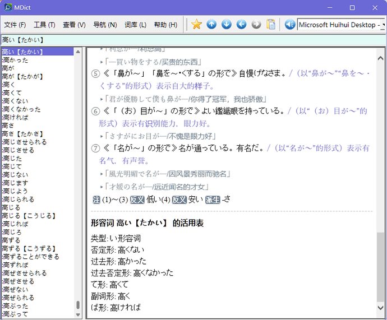This screenshot has width=387, height=320.
Task: Select list entry :高ぜさせる
Action: point(18,281)
